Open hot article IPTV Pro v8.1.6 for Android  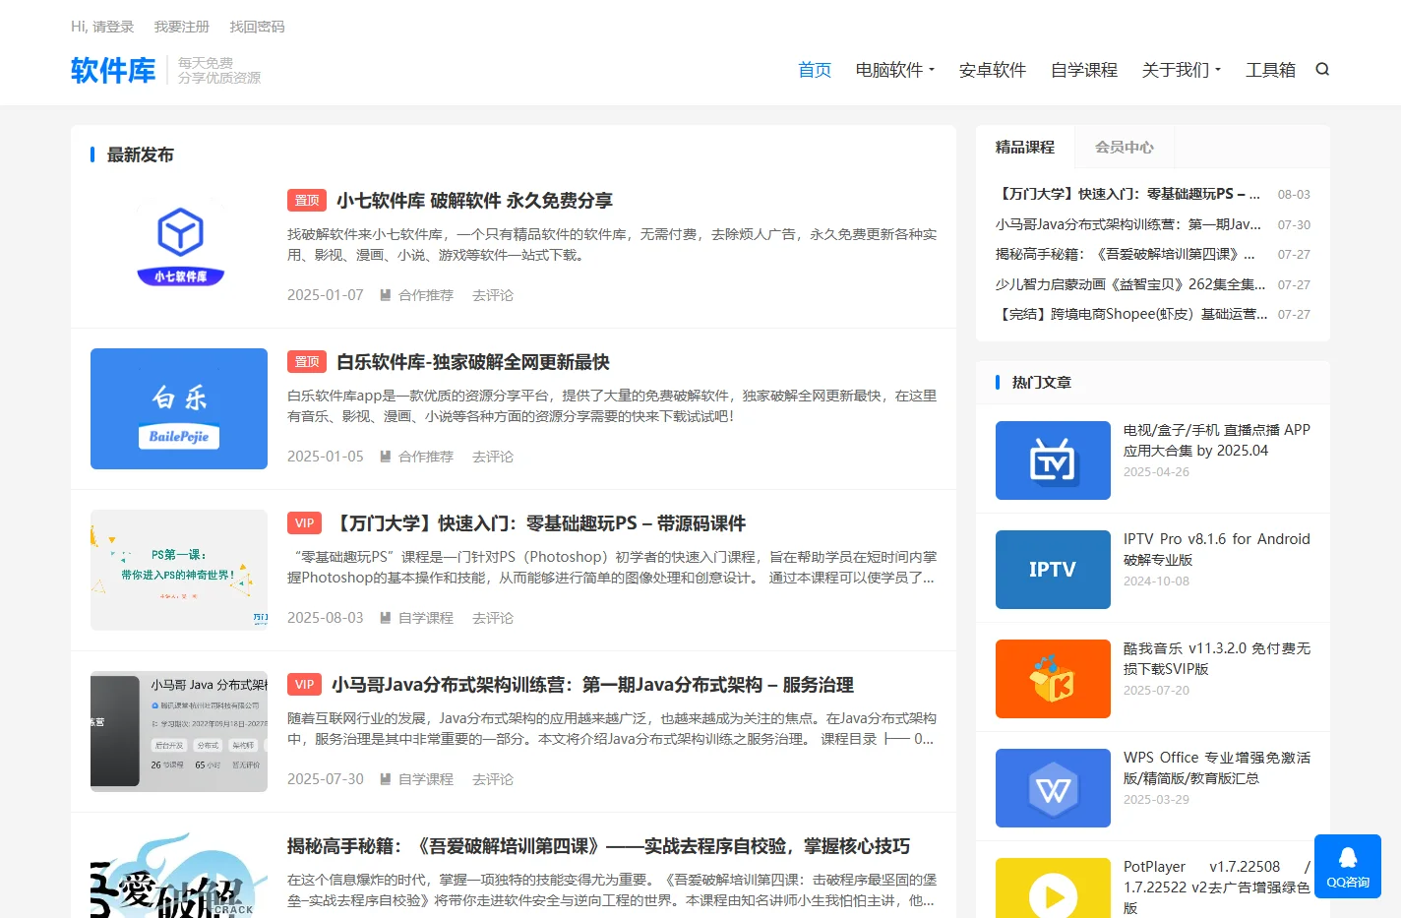[1217, 549]
